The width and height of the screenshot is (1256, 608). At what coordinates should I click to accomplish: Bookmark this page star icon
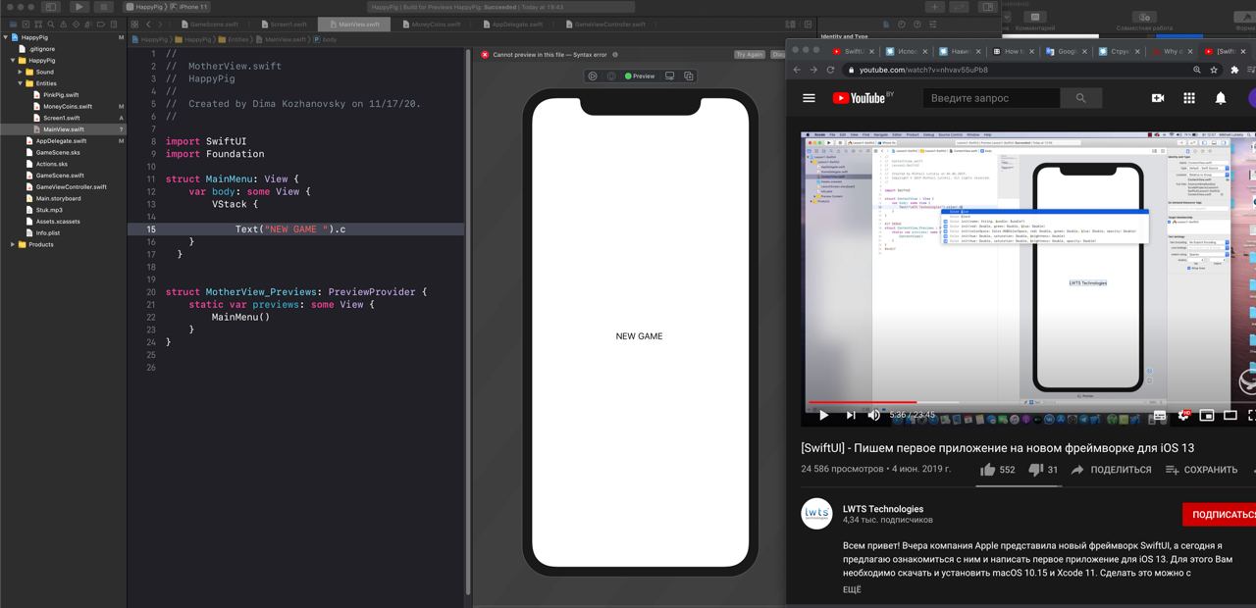(x=1214, y=70)
